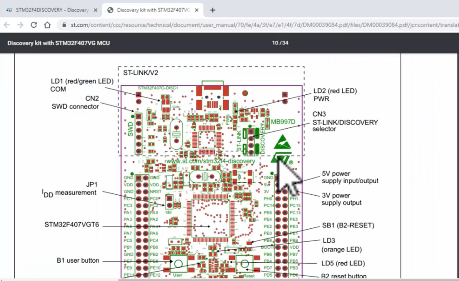Click the '5V power supply input/output' label
The width and height of the screenshot is (459, 281).
[x=350, y=177]
